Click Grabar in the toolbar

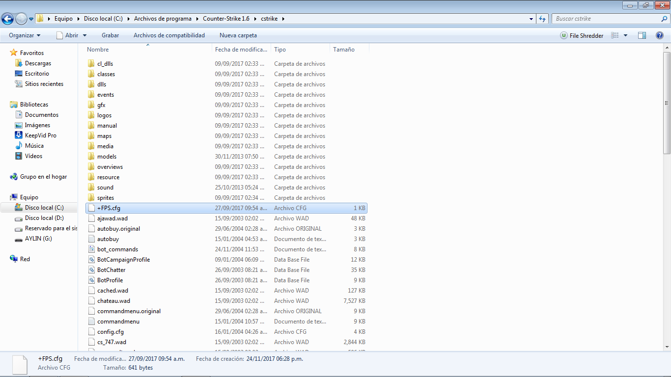point(111,35)
